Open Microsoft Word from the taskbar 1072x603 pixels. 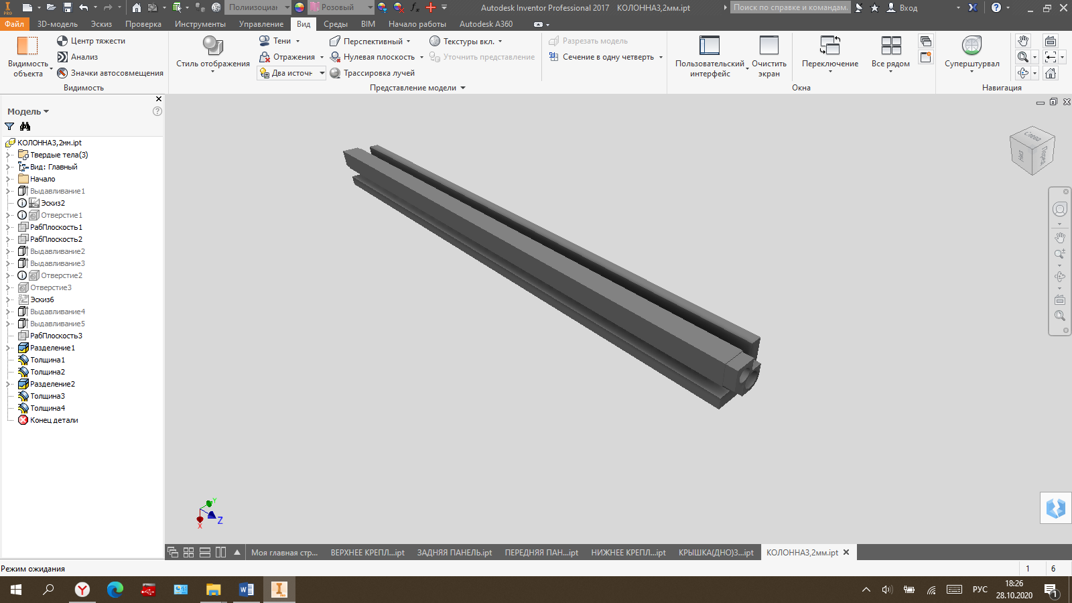pyautogui.click(x=246, y=590)
